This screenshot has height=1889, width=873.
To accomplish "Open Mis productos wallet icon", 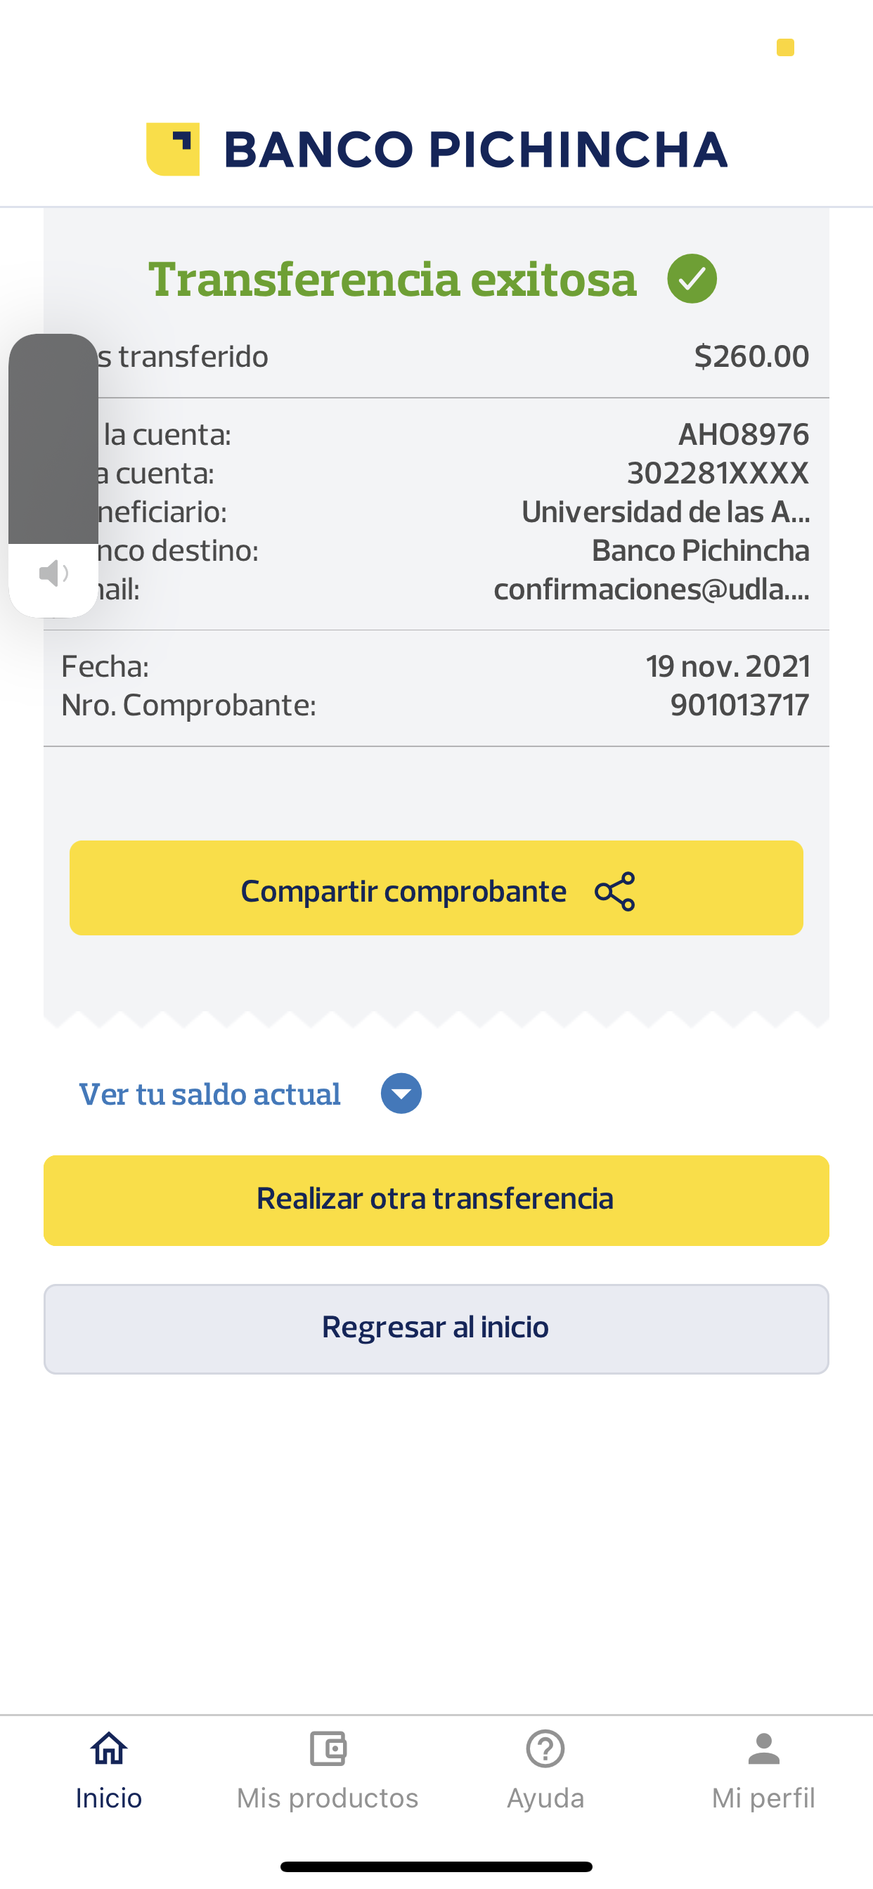I will click(327, 1749).
